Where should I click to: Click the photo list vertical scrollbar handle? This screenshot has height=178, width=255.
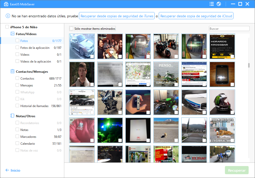(249, 65)
